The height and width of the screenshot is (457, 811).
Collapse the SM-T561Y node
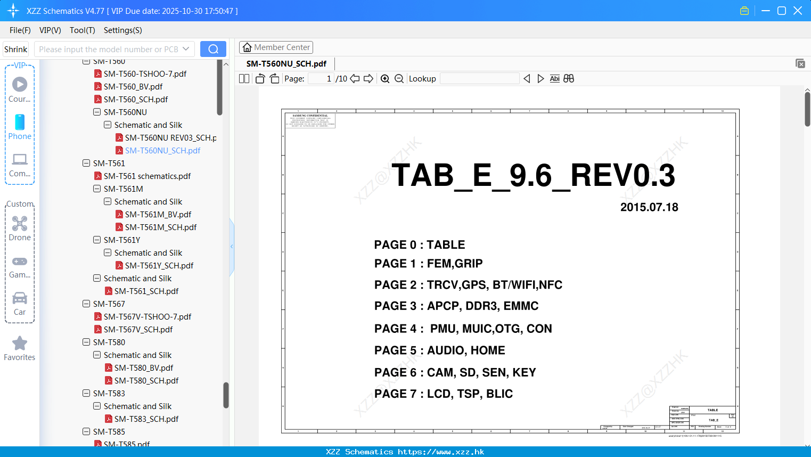97,240
